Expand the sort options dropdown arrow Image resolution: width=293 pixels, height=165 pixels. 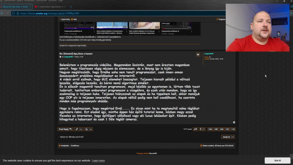91,129
